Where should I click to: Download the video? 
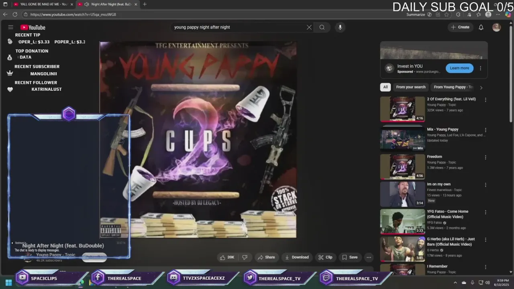(297, 257)
